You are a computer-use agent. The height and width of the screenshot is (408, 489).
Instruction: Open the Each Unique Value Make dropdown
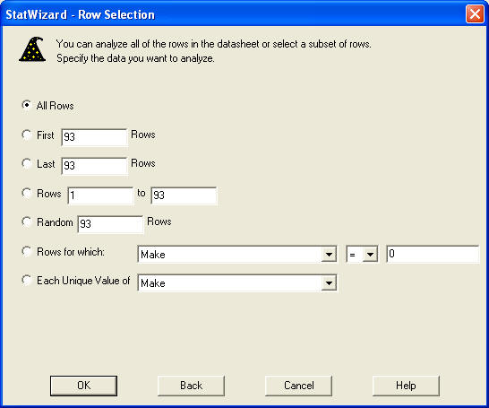point(237,282)
